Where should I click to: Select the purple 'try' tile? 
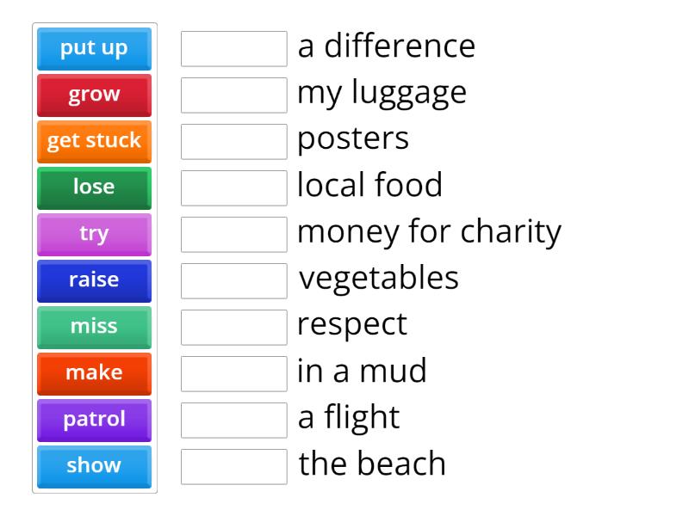(94, 235)
